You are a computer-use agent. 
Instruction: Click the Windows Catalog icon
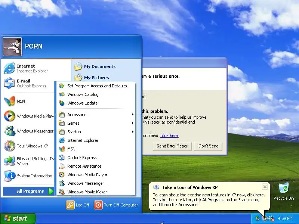coord(61,94)
